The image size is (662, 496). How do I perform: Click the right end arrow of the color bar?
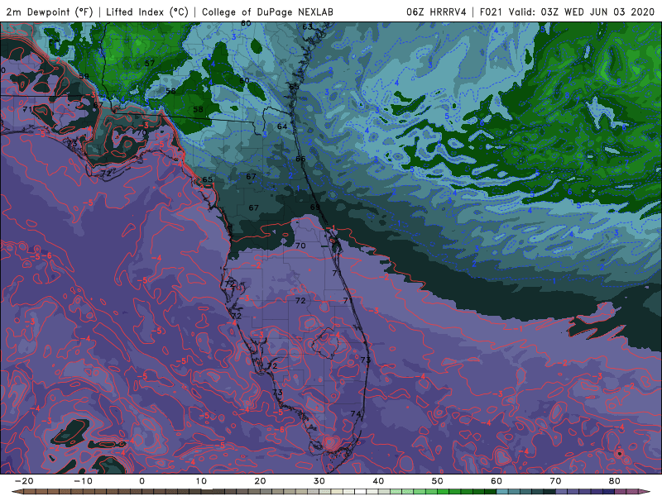(x=645, y=492)
